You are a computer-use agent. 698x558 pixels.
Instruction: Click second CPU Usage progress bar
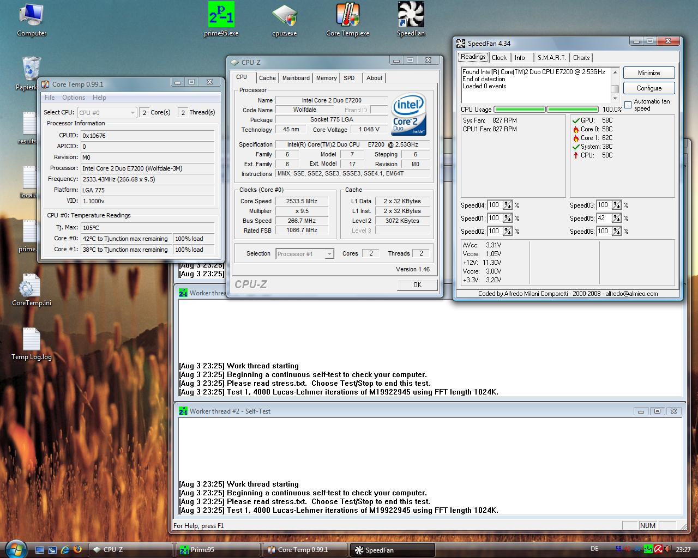coord(573,110)
